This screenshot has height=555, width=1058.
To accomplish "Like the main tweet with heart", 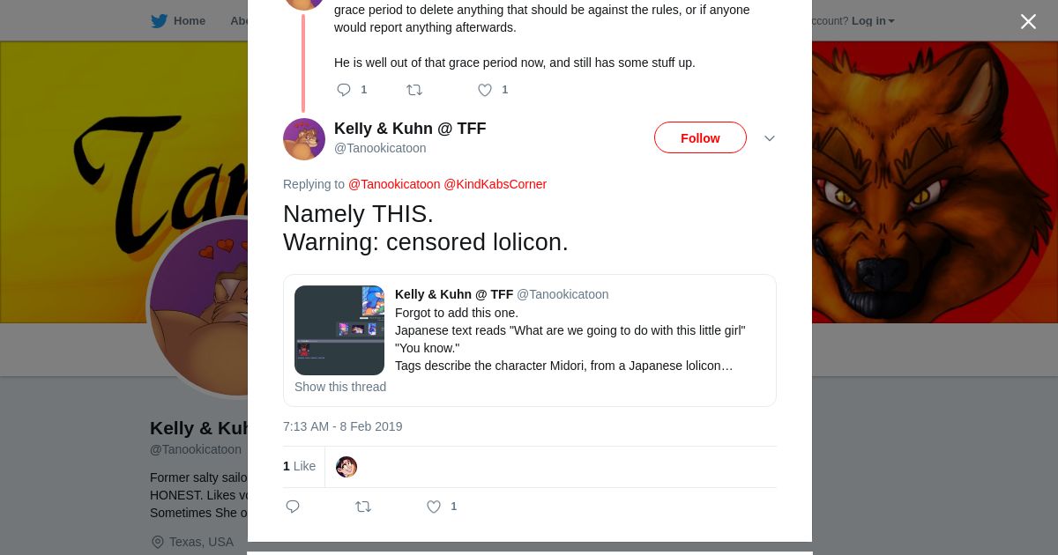I will [x=434, y=507].
